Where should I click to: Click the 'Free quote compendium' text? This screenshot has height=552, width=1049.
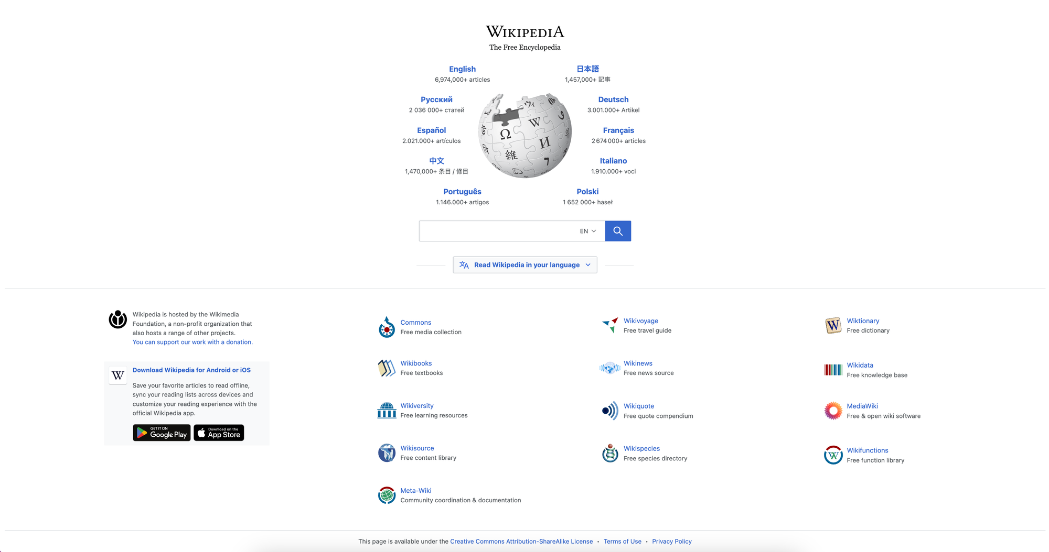[x=658, y=416]
